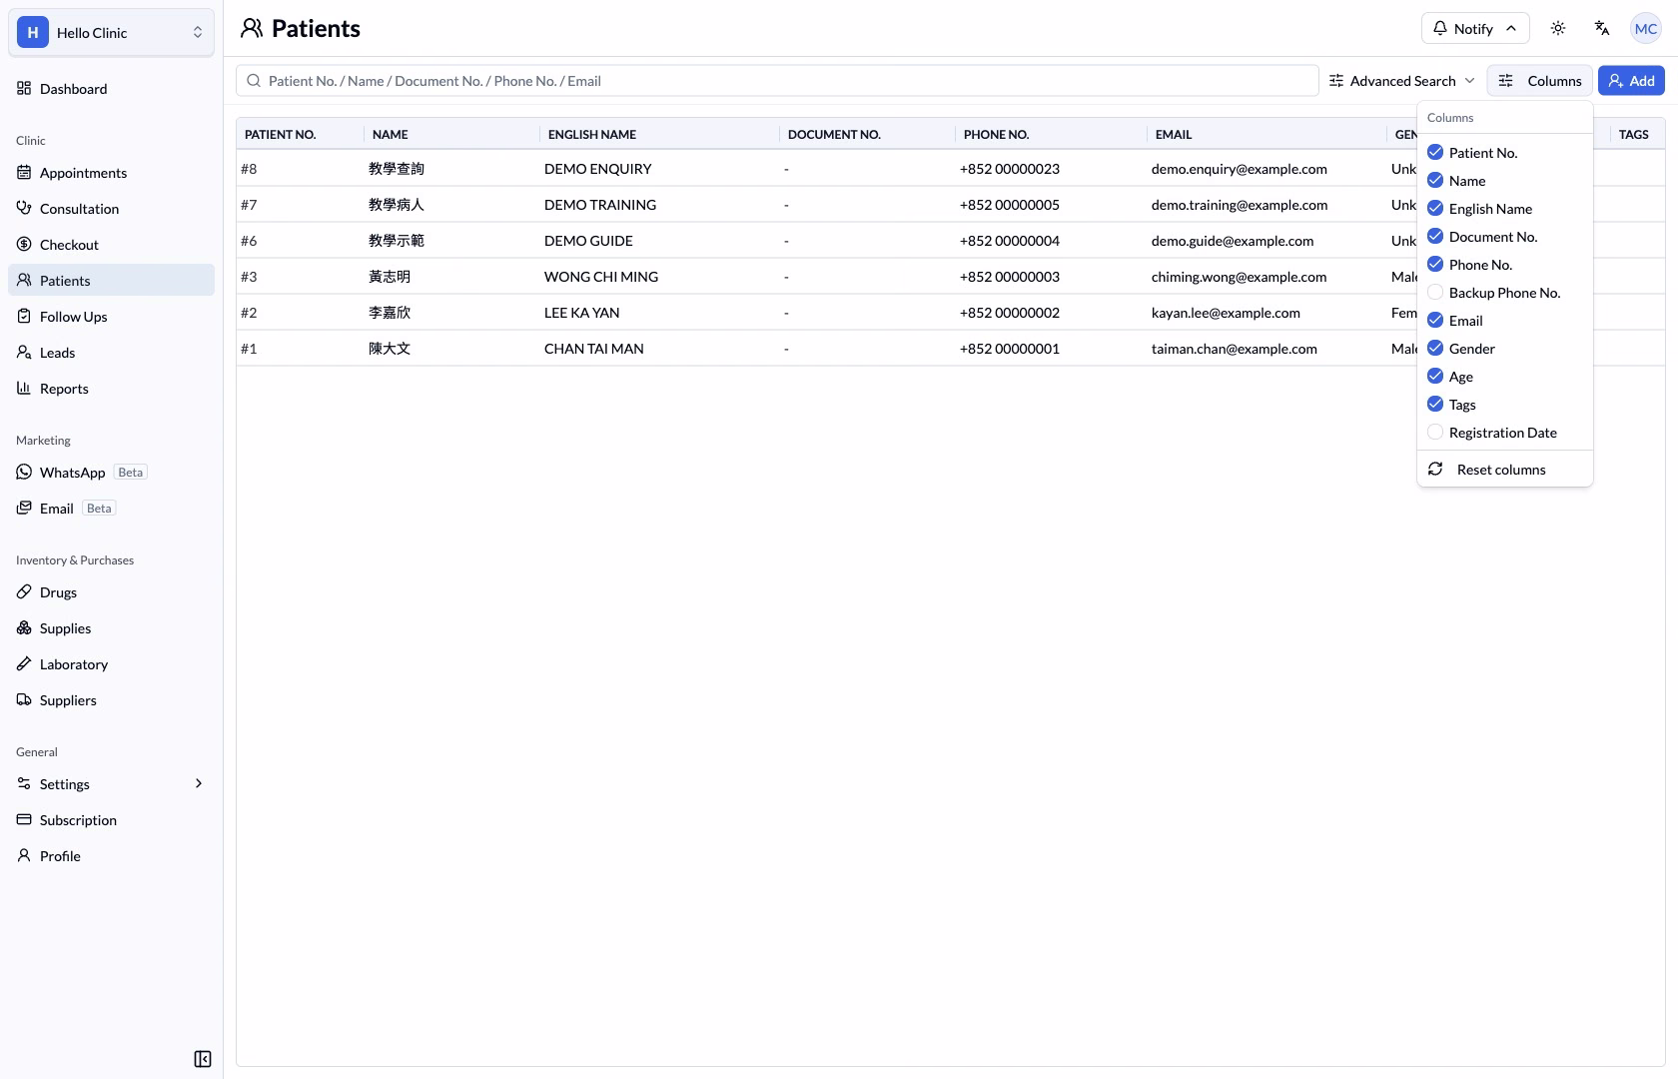This screenshot has width=1678, height=1079.
Task: Expand the Advanced Search panel
Action: 1402,81
